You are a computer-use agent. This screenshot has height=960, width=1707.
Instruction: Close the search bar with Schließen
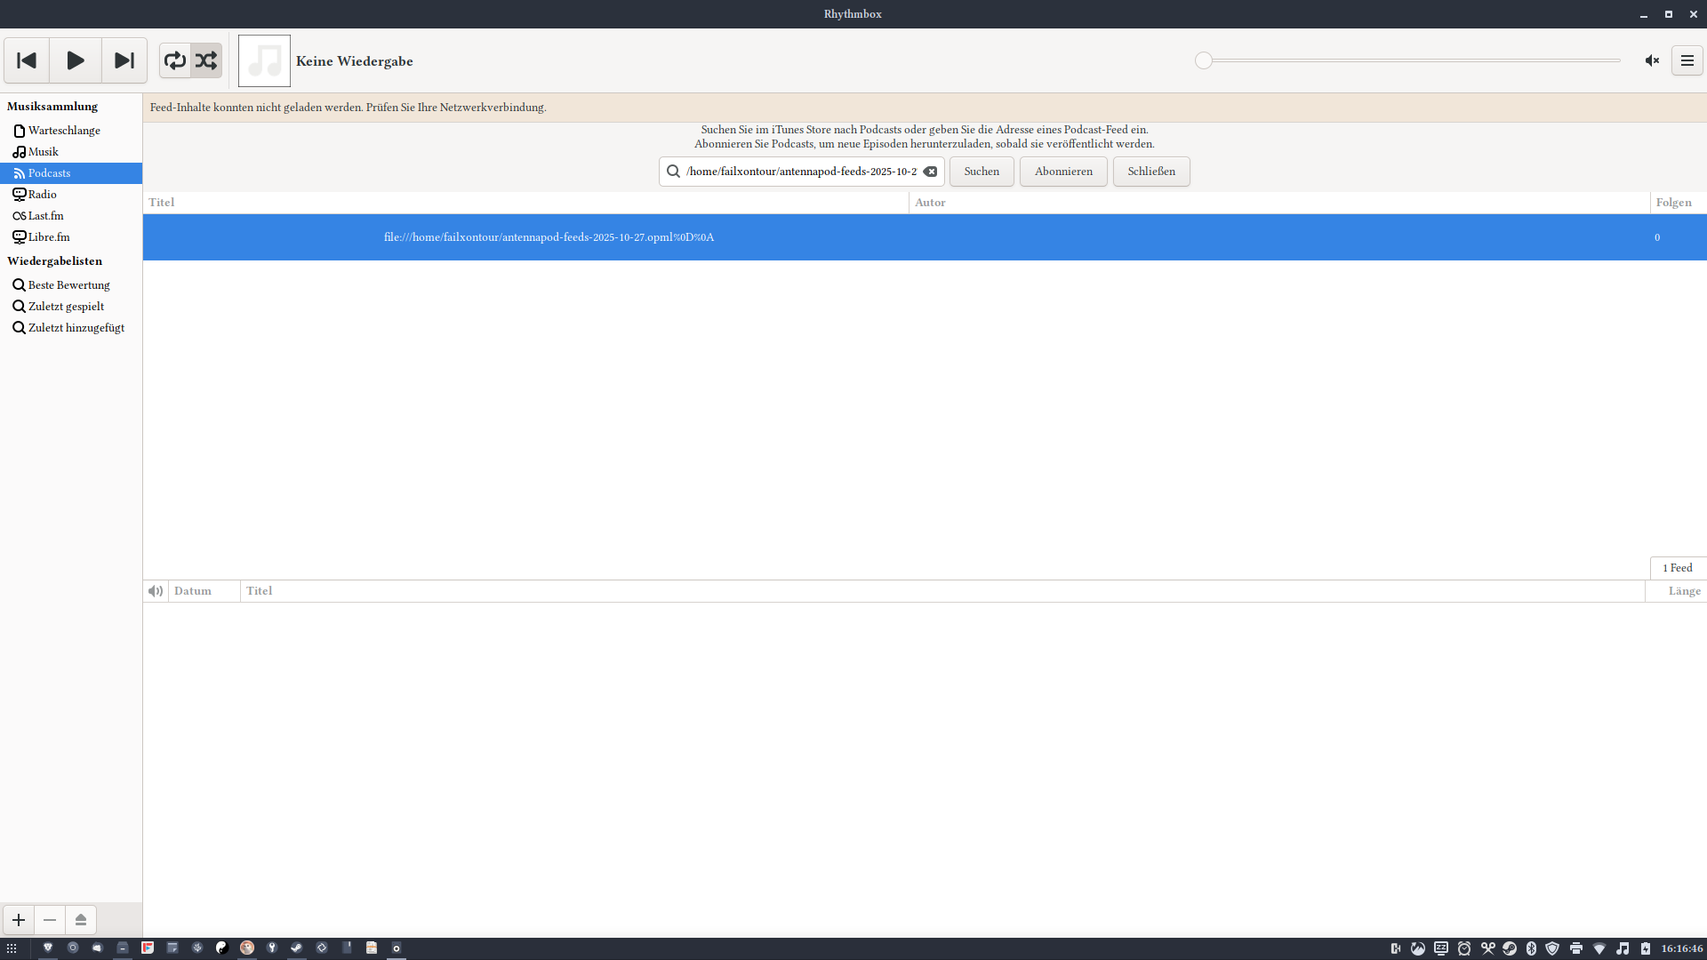[x=1151, y=172]
